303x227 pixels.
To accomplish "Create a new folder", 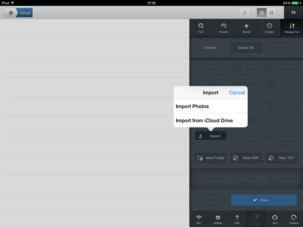I will pos(211,158).
